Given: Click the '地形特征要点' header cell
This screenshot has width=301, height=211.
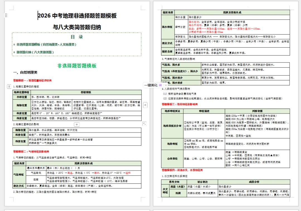Looking at the screenshot, I should (x=173, y=111).
